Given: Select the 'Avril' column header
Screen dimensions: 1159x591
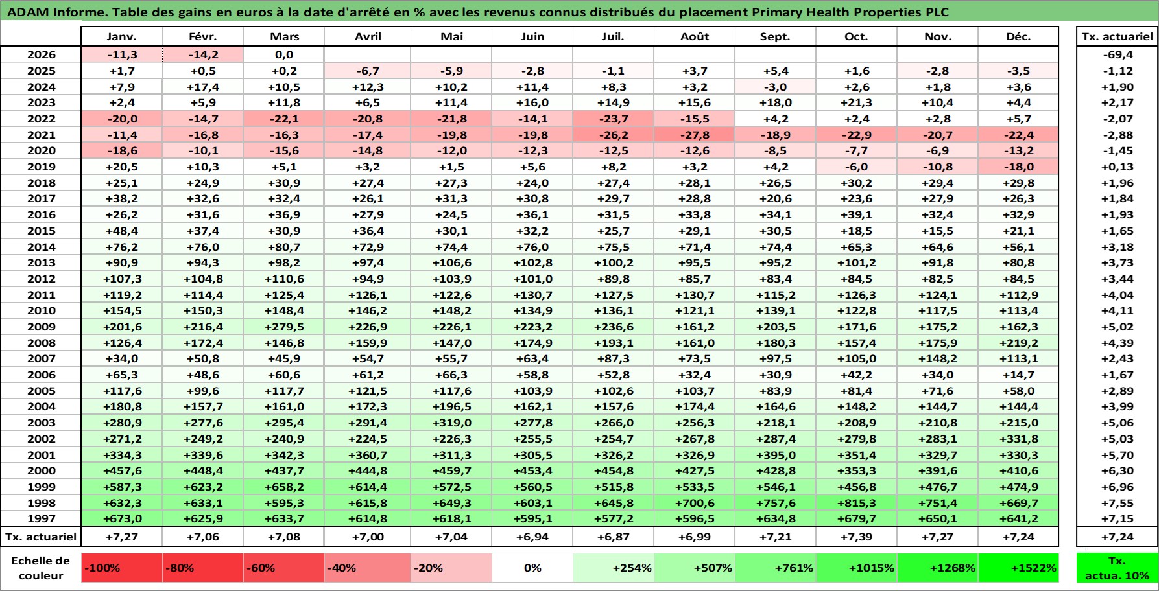Looking at the screenshot, I should pos(368,37).
